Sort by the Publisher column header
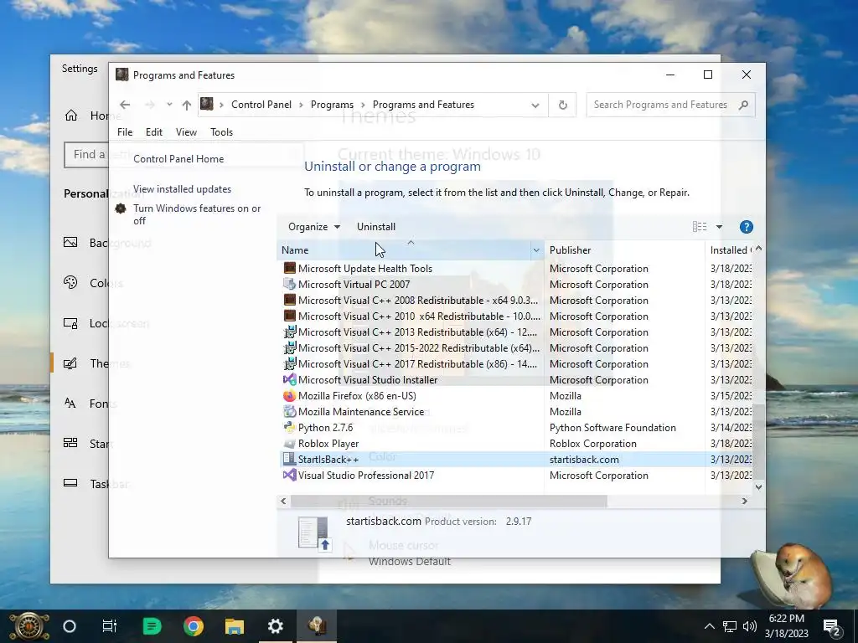 (624, 250)
